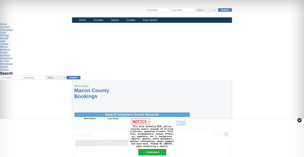
Task: Click the top Last Name input field
Action: tap(182, 10)
